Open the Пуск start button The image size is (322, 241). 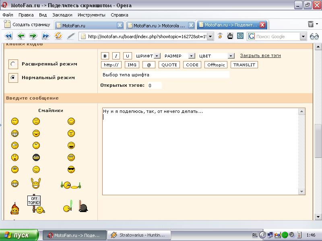pos(19,235)
